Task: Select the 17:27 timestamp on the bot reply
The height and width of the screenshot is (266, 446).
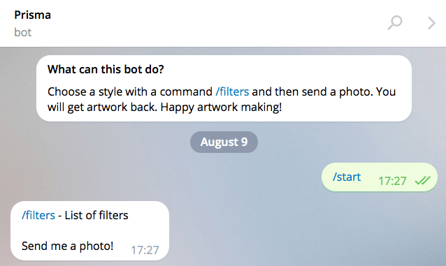Action: click(145, 250)
